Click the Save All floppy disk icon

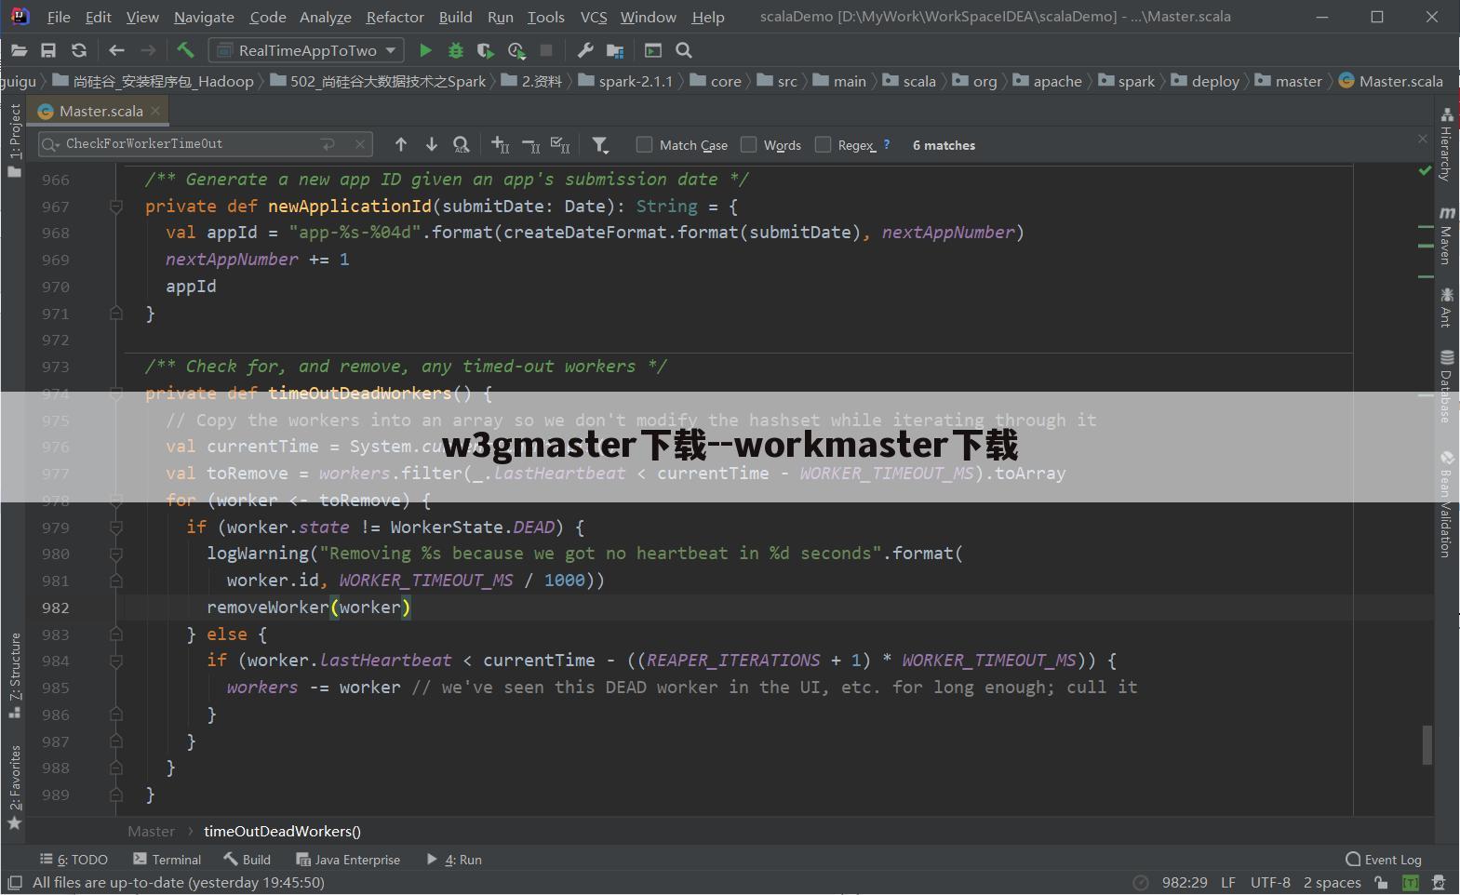[x=48, y=50]
